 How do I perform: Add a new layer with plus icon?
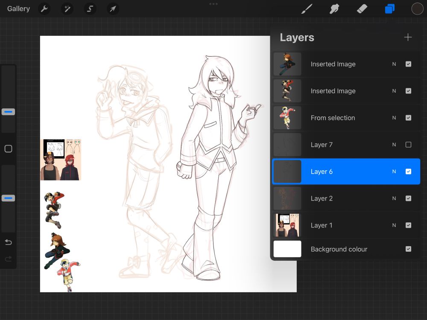408,38
